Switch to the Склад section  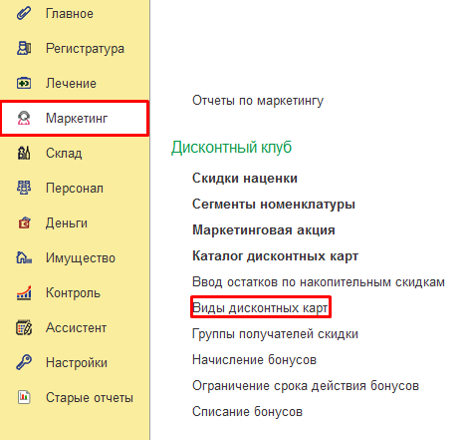pos(75,153)
